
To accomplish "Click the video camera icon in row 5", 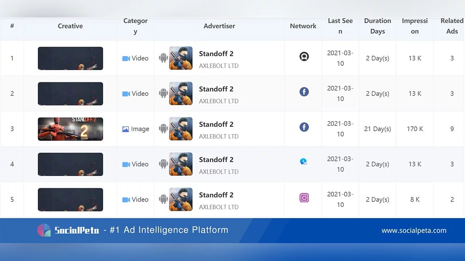I will click(126, 200).
